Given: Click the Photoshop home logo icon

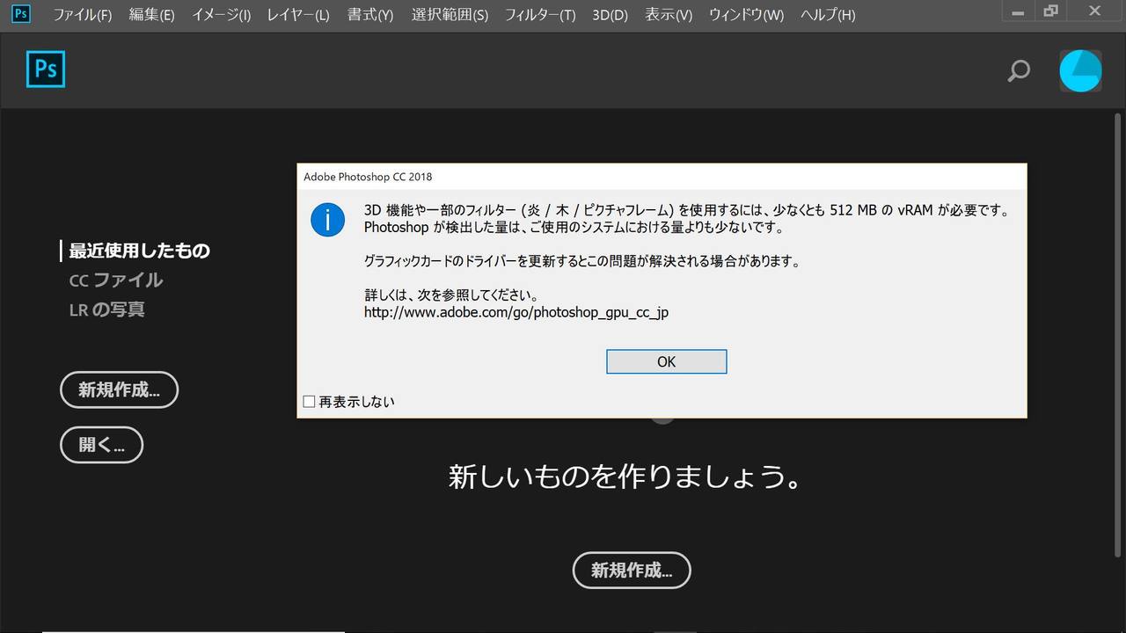Looking at the screenshot, I should [x=46, y=69].
